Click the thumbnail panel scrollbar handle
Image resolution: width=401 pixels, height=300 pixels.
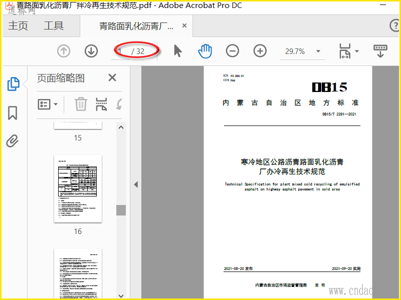click(x=121, y=210)
